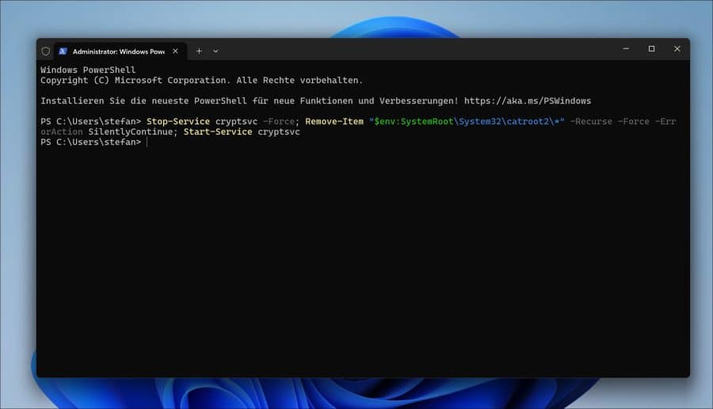Click the catroot2 path string
Viewport: 713px width, 409px height.
tap(467, 122)
